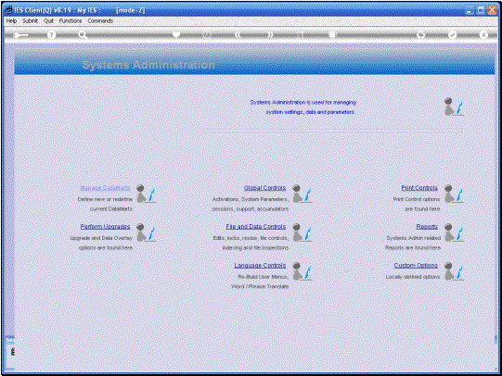
Task: Open the Help menu
Action: pyautogui.click(x=11, y=20)
